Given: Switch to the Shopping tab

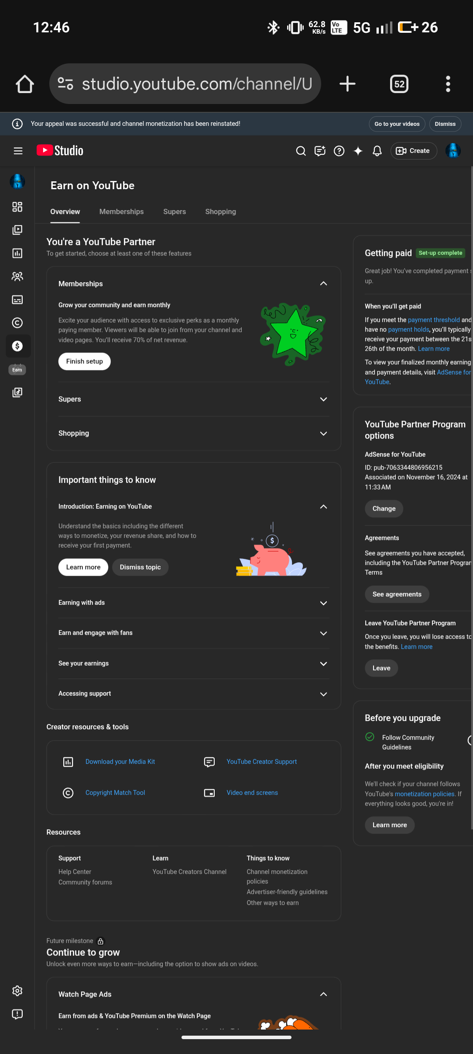Looking at the screenshot, I should tap(220, 211).
